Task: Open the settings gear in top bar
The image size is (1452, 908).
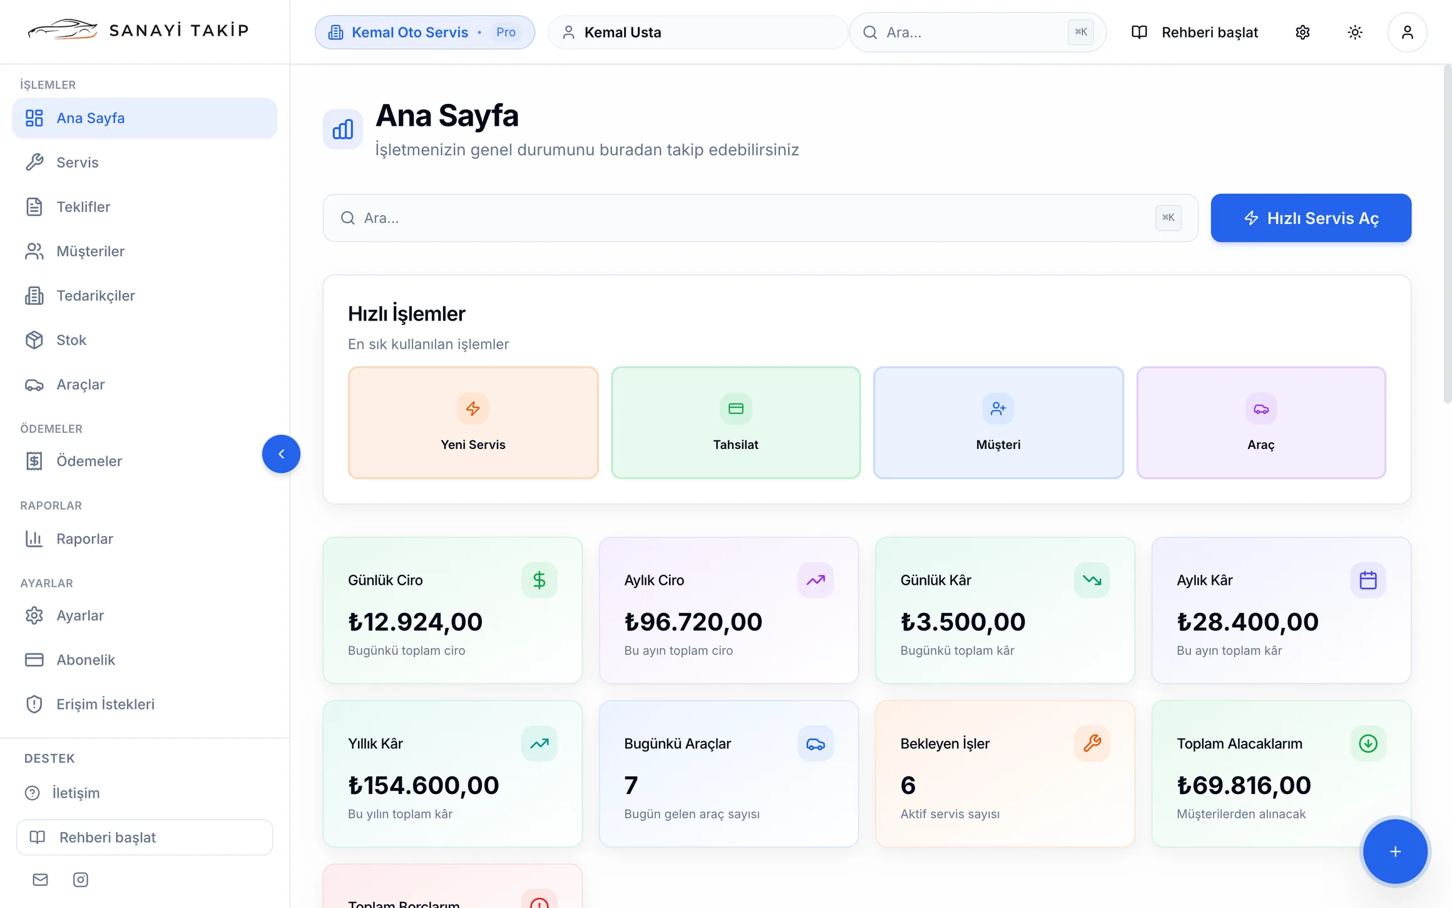Action: click(x=1302, y=32)
